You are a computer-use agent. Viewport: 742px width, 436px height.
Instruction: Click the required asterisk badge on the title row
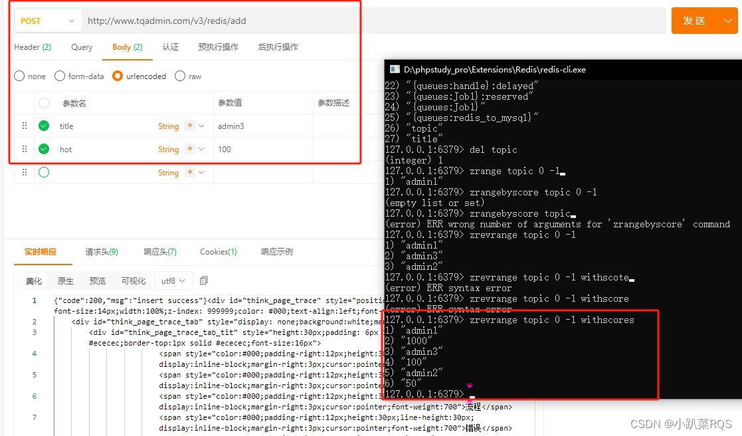coord(189,126)
